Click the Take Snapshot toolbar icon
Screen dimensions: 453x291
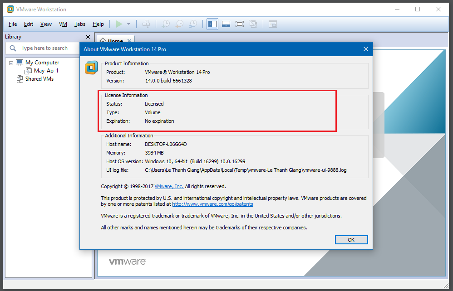coord(166,24)
